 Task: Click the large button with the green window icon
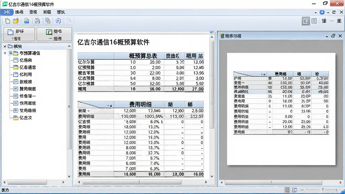coord(54,34)
